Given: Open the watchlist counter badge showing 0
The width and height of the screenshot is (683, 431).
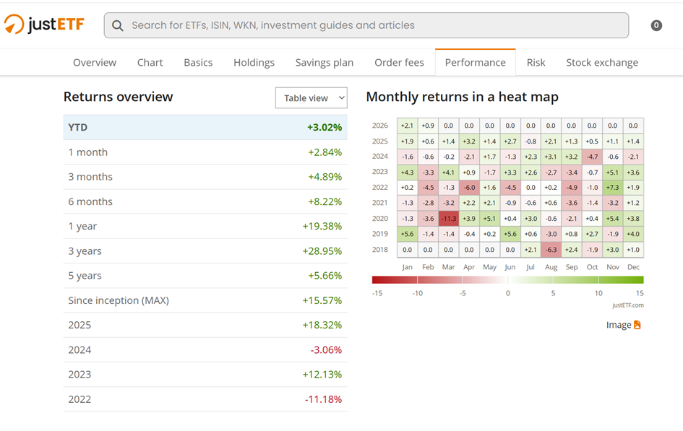Looking at the screenshot, I should (656, 25).
